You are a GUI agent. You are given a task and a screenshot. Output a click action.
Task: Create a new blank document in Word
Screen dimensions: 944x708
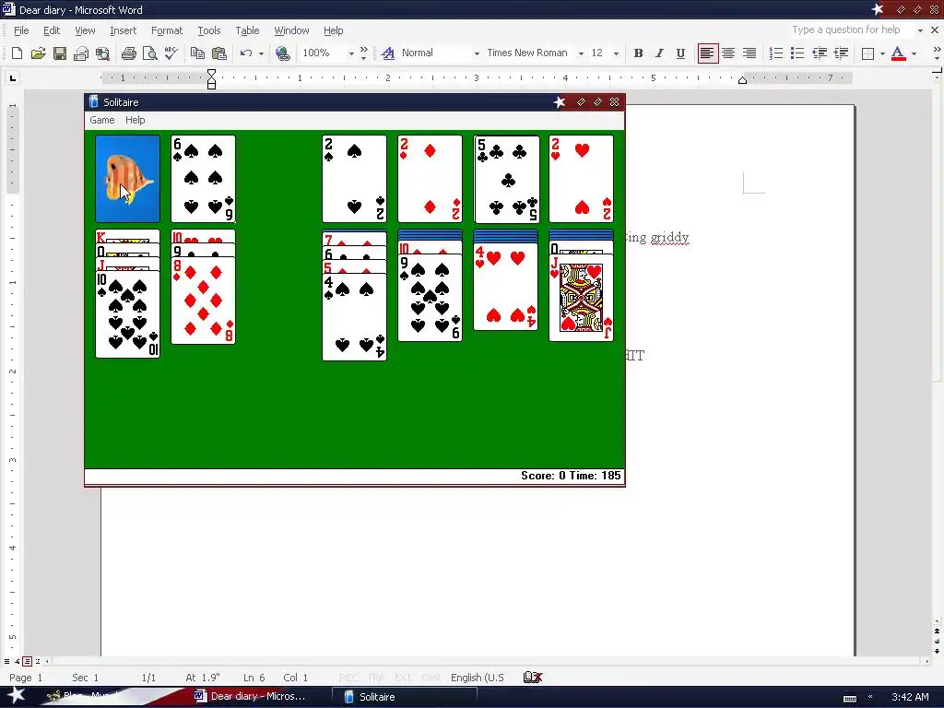tap(17, 53)
